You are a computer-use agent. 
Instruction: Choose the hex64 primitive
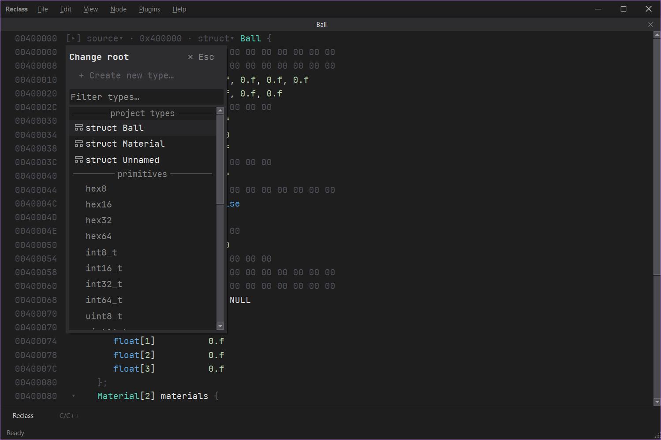tap(143, 236)
